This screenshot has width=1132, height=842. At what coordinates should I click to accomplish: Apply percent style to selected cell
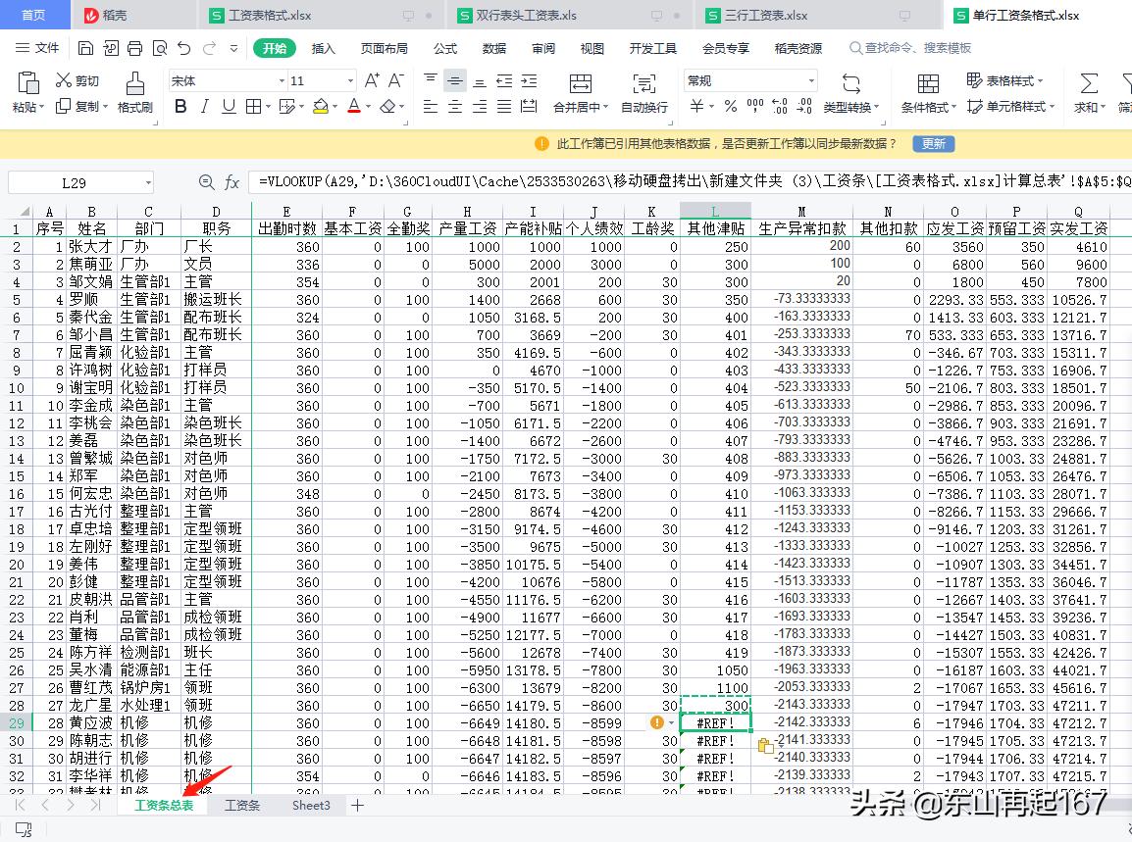pyautogui.click(x=730, y=105)
